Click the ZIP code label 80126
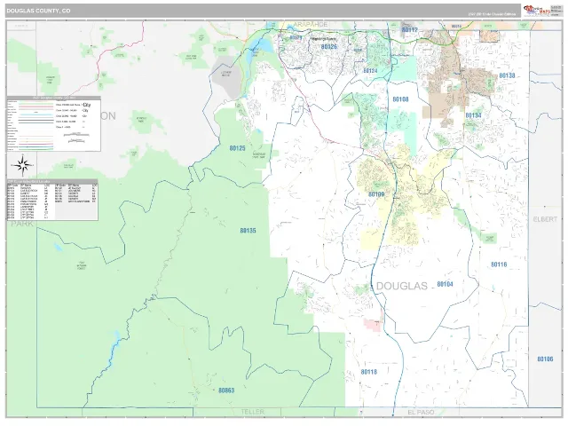The height and width of the screenshot is (426, 568). (x=329, y=47)
